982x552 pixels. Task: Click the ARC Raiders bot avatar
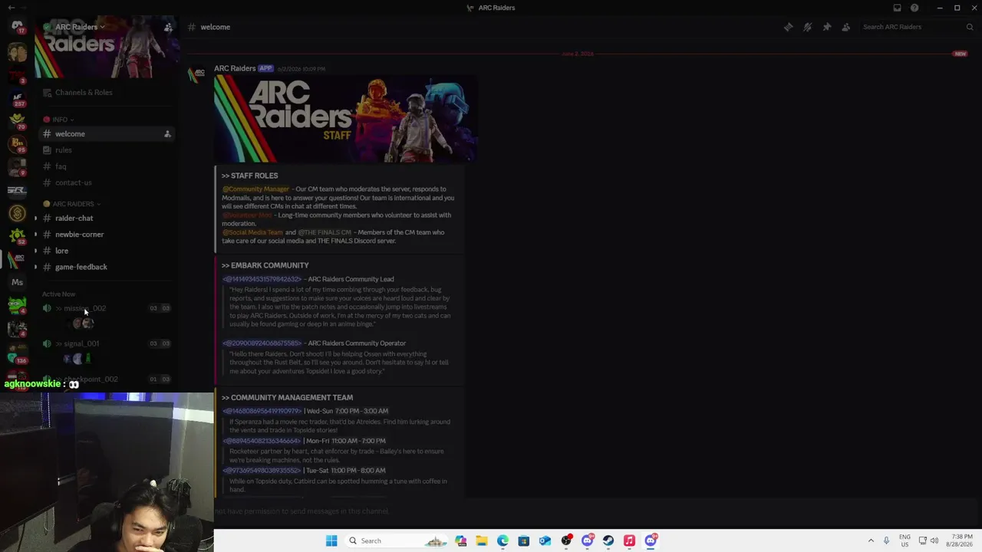click(197, 75)
